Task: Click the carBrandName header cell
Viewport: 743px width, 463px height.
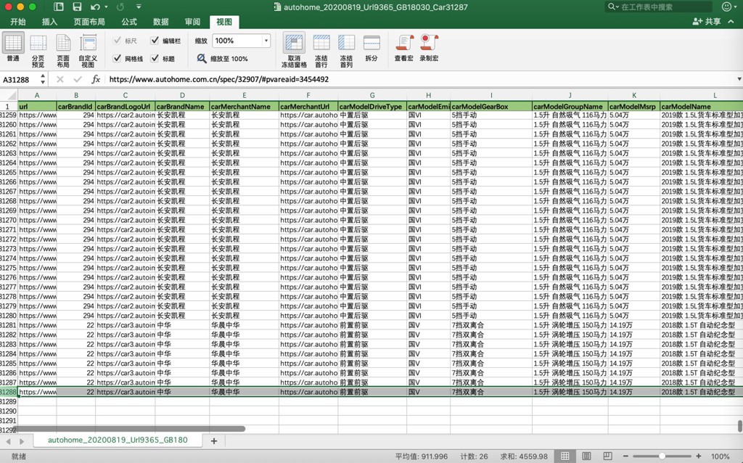Action: [182, 106]
